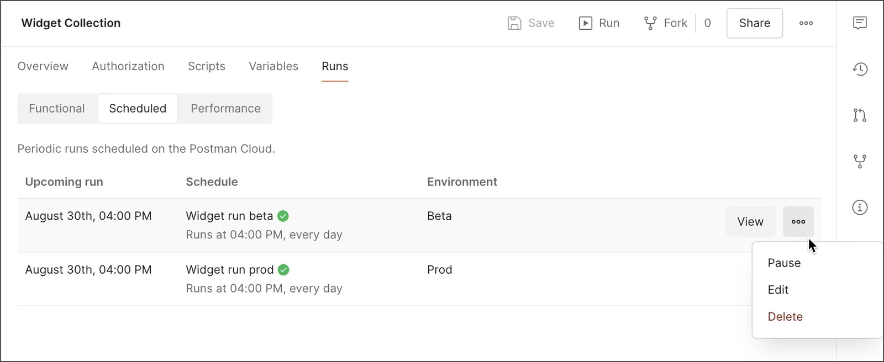
Task: Share the Widget Collection
Action: (x=754, y=23)
